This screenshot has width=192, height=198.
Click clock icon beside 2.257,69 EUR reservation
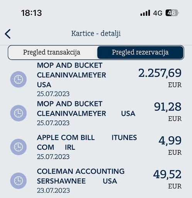pyautogui.click(x=19, y=79)
